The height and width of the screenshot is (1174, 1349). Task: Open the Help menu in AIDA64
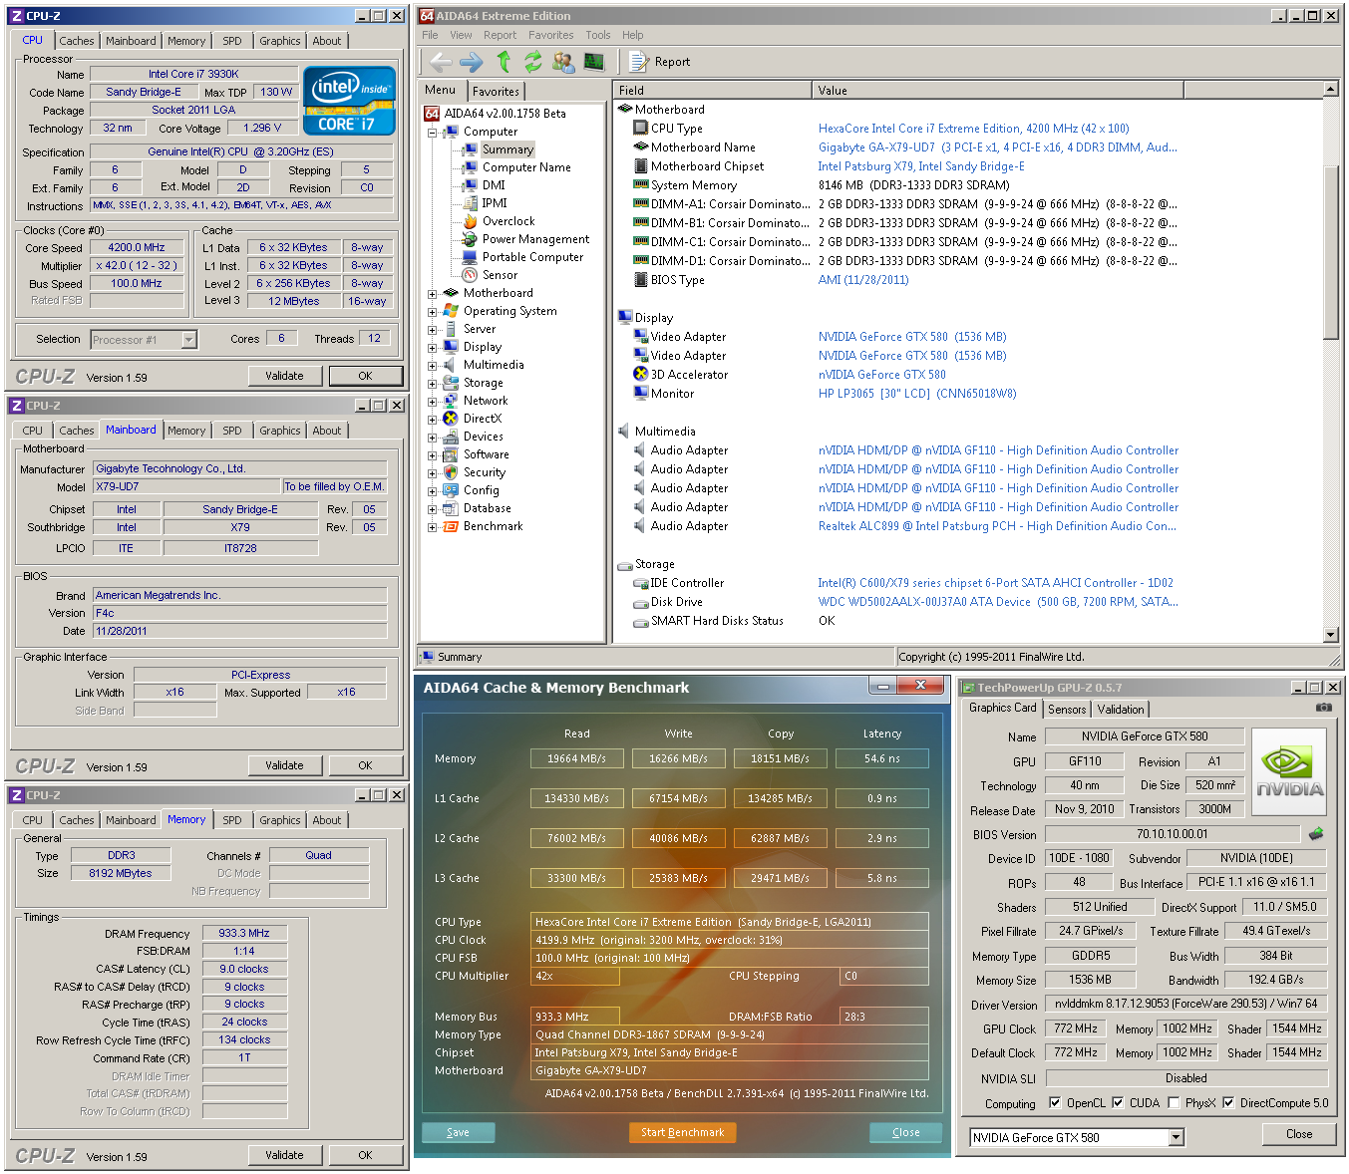[633, 35]
